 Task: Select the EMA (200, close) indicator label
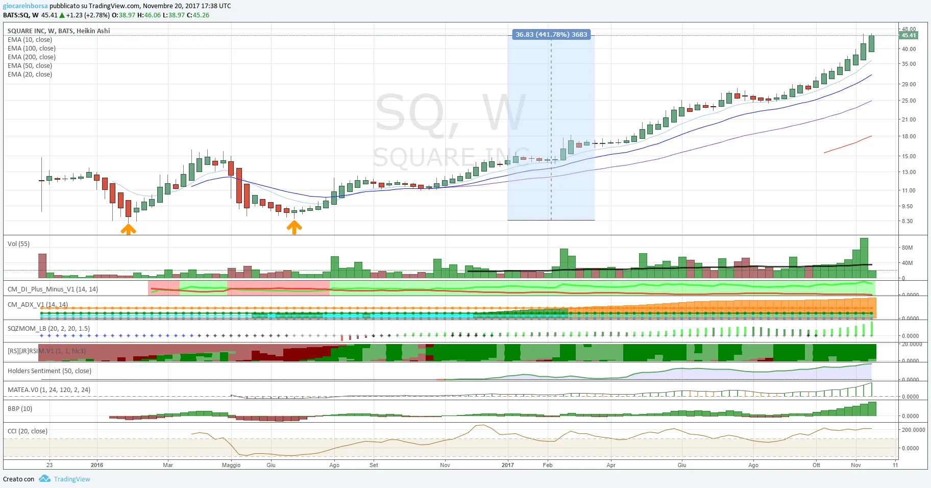pyautogui.click(x=32, y=57)
